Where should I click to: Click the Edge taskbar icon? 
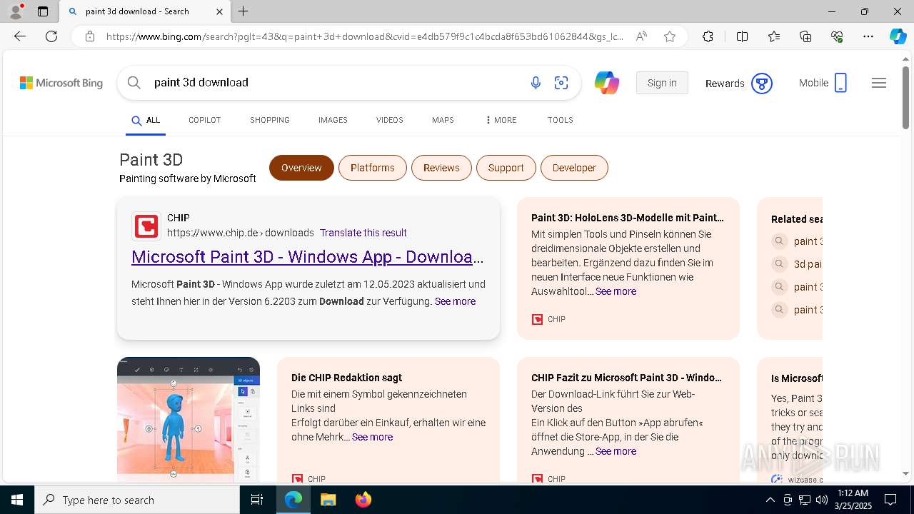click(x=293, y=500)
